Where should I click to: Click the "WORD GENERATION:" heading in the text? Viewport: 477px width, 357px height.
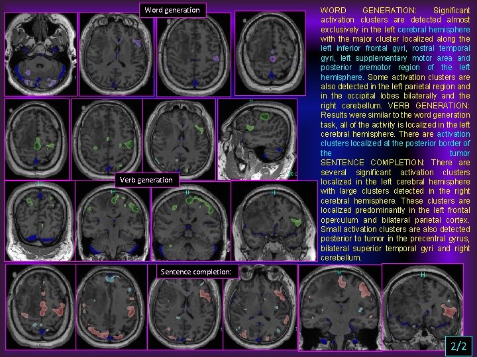coord(368,11)
